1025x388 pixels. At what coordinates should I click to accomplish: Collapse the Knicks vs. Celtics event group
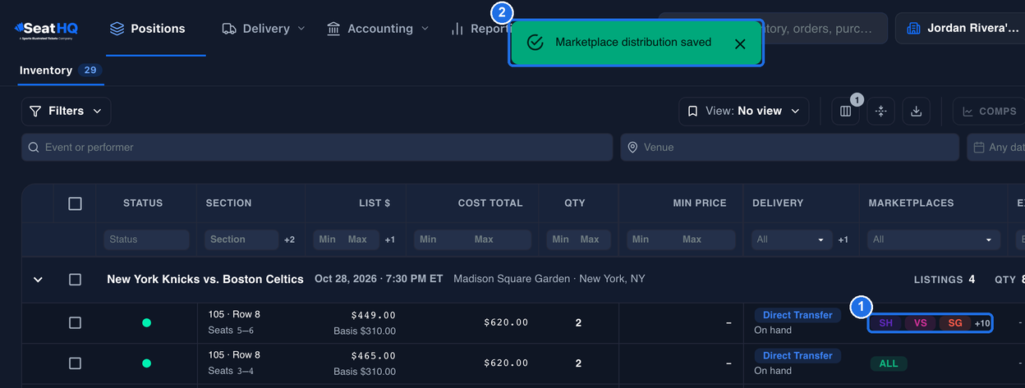pyautogui.click(x=38, y=280)
